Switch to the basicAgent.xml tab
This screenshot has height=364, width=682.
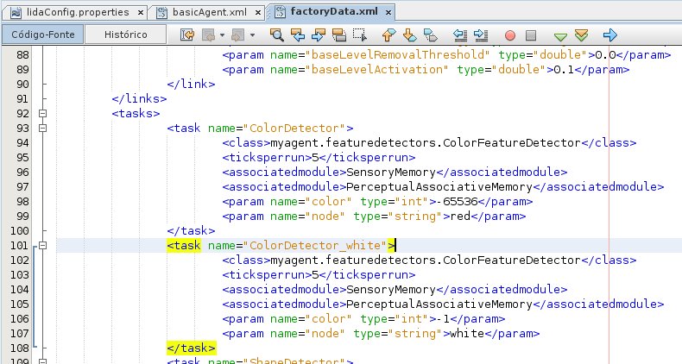[x=205, y=13]
